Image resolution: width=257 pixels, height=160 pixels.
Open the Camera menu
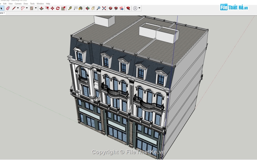tap(18, 4)
